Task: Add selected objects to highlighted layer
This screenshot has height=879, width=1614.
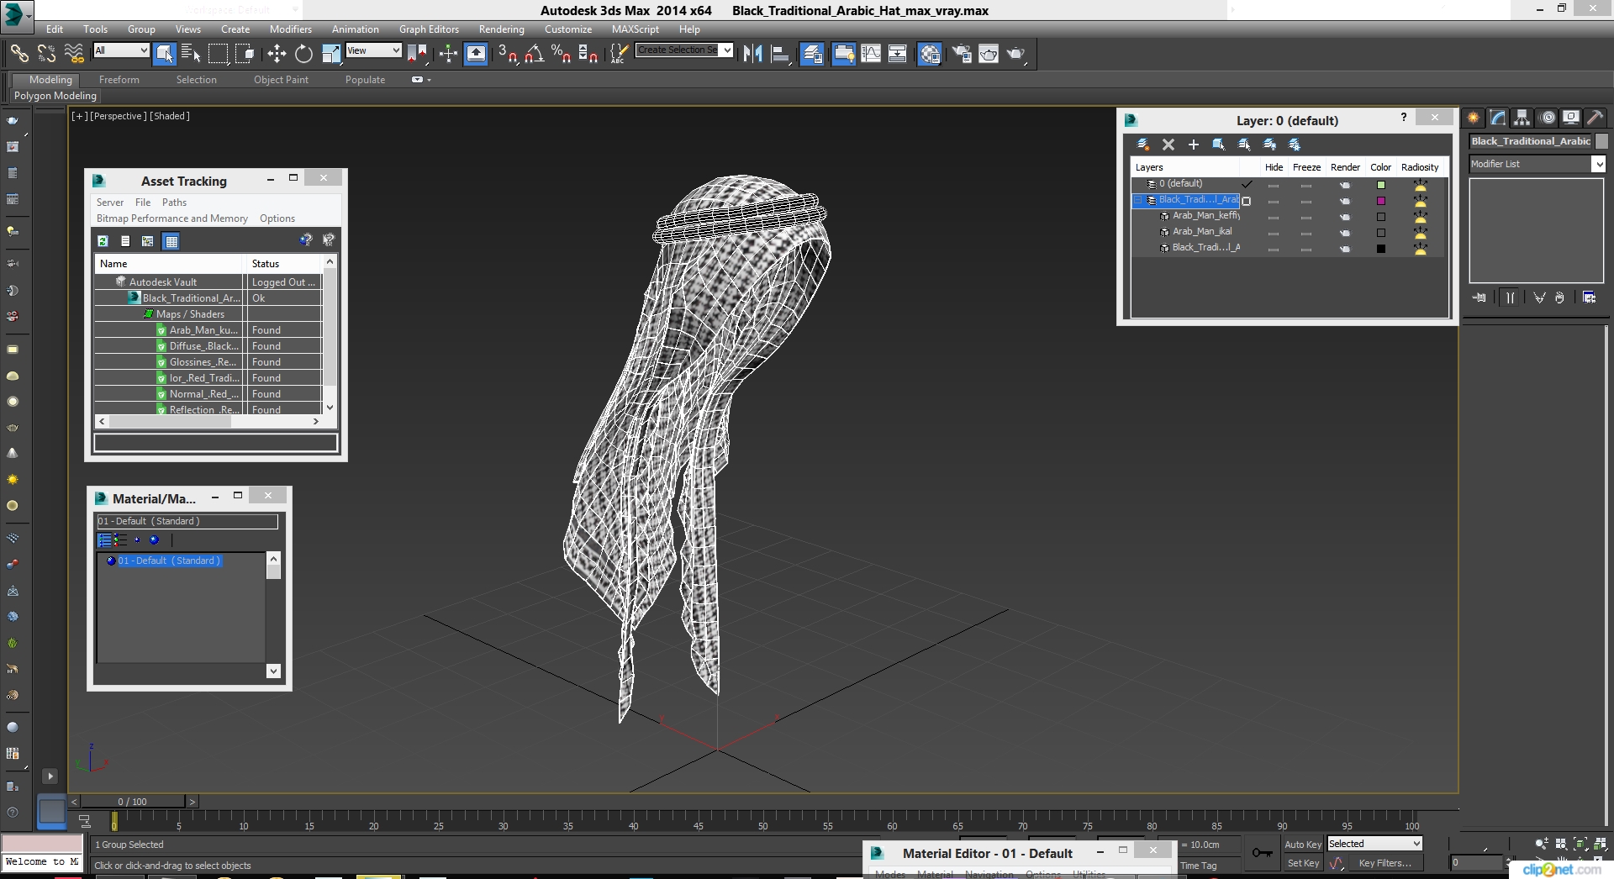Action: [1193, 145]
